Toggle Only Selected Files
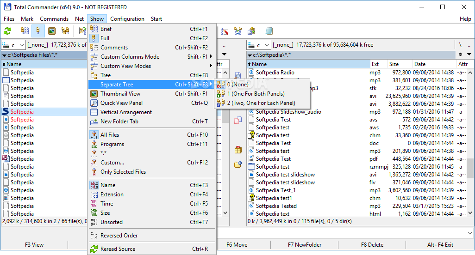The height and width of the screenshot is (255, 475). click(x=152, y=171)
